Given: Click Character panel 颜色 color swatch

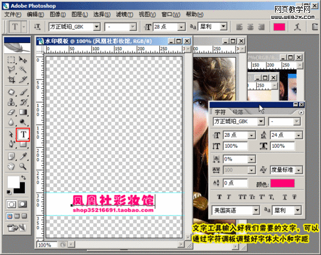Looking at the screenshot, I should [282, 183].
